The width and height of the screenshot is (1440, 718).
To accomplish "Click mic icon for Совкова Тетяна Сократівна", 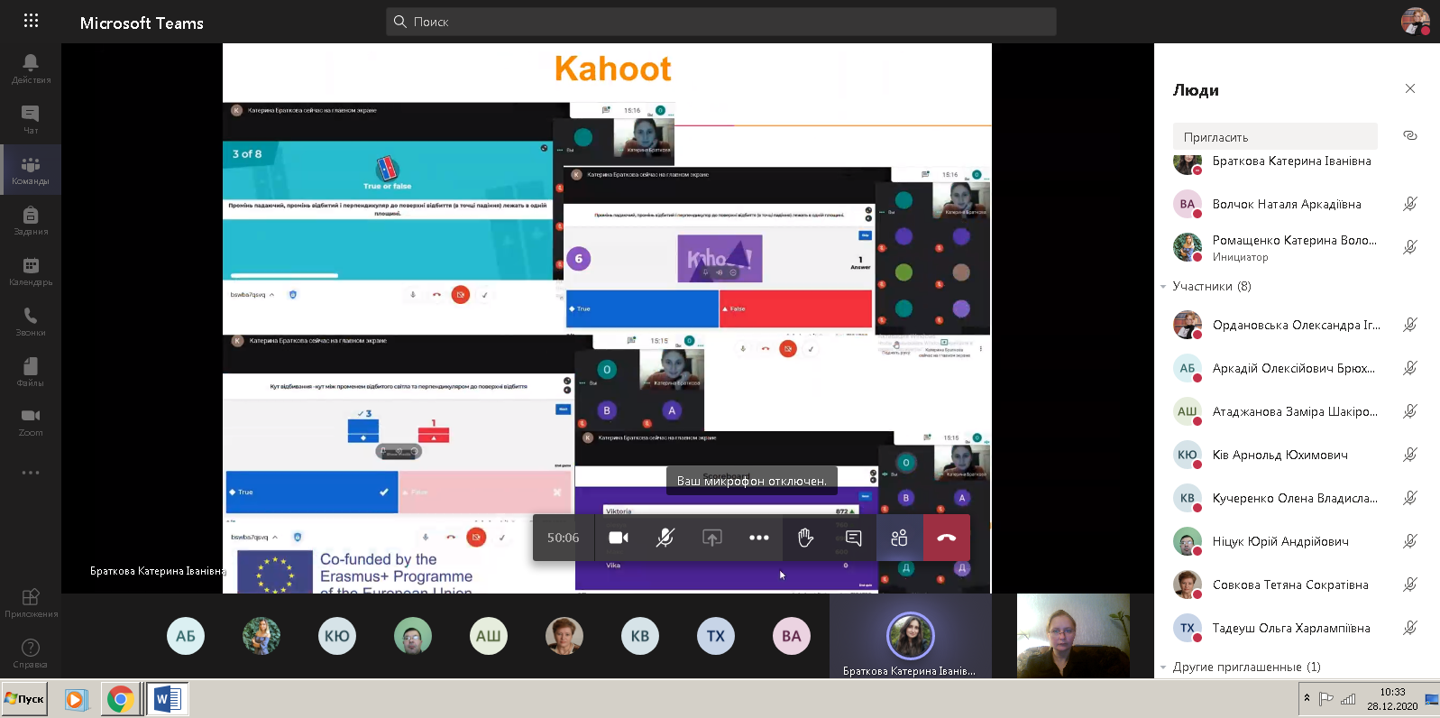I will click(x=1410, y=585).
